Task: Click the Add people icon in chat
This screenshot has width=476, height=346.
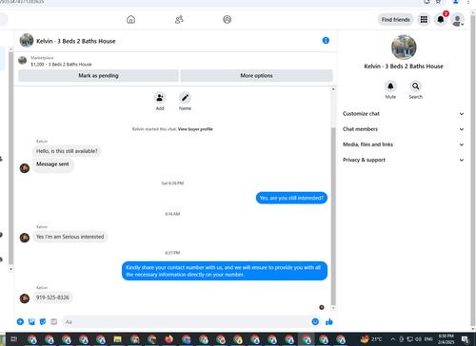Action: 160,98
